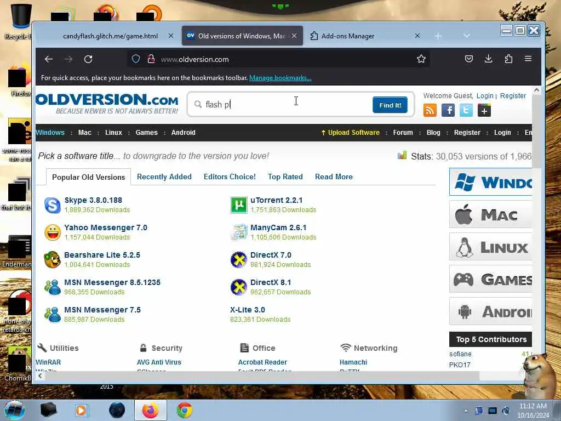The width and height of the screenshot is (561, 421).
Task: Open the Forum nav link
Action: (403, 133)
